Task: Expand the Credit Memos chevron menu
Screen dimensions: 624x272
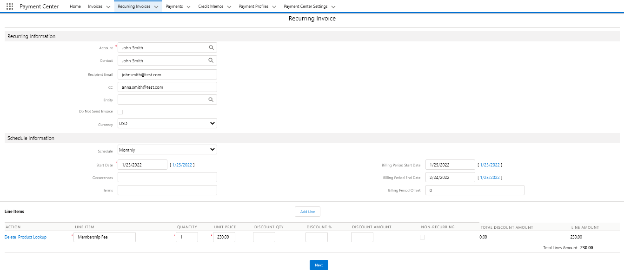Action: click(229, 7)
